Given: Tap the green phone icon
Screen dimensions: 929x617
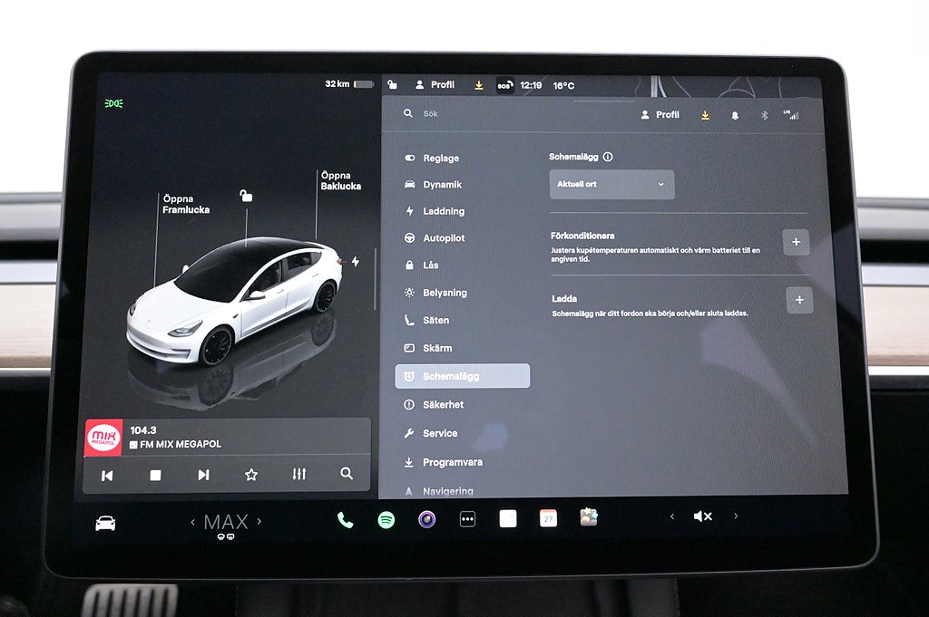Looking at the screenshot, I should click(x=345, y=520).
